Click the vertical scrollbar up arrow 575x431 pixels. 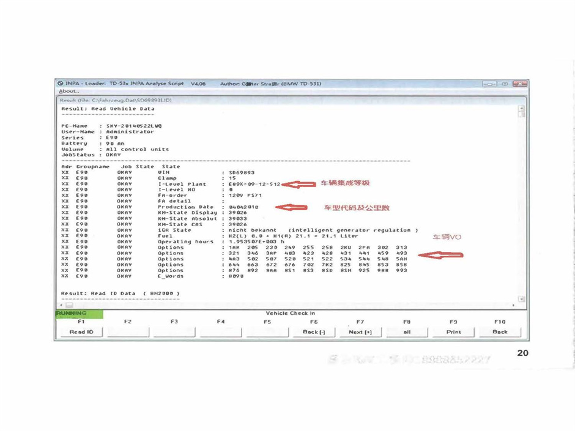click(521, 108)
